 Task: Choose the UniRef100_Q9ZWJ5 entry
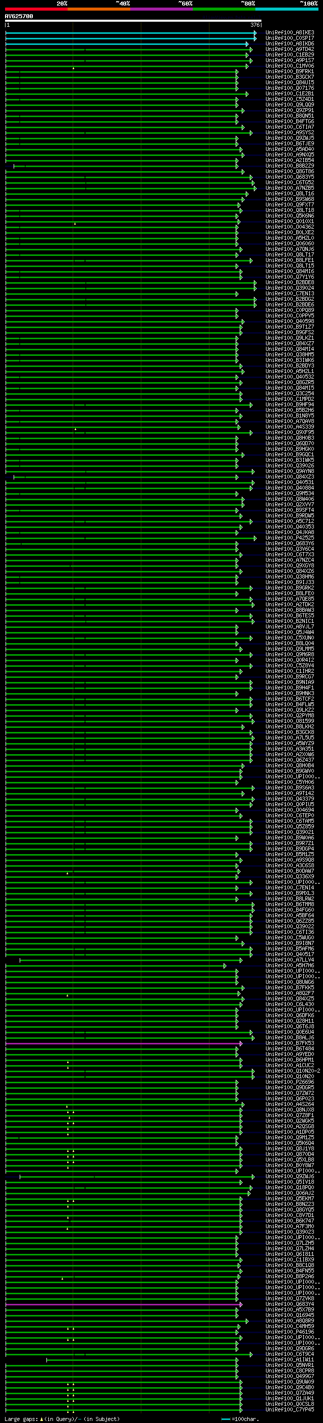(290, 138)
